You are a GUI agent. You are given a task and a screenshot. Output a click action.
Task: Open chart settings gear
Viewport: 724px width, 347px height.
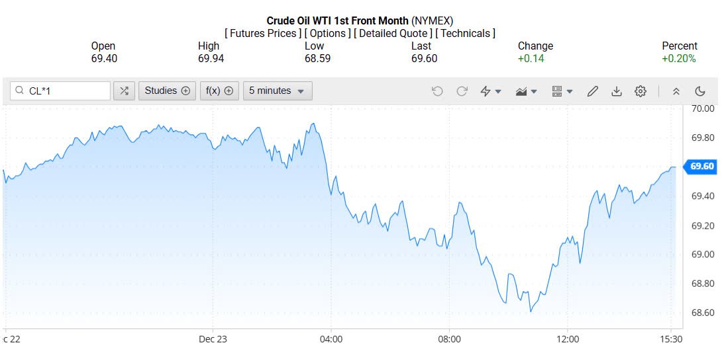tap(641, 91)
